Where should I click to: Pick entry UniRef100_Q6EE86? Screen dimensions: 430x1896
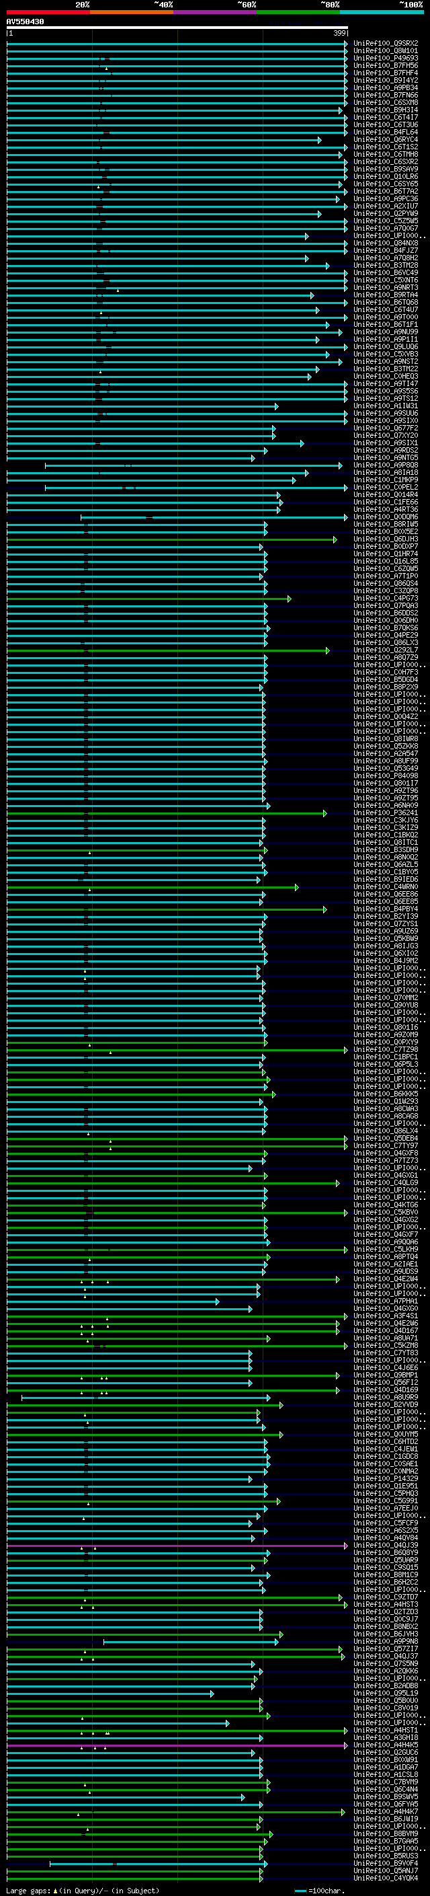point(386,895)
